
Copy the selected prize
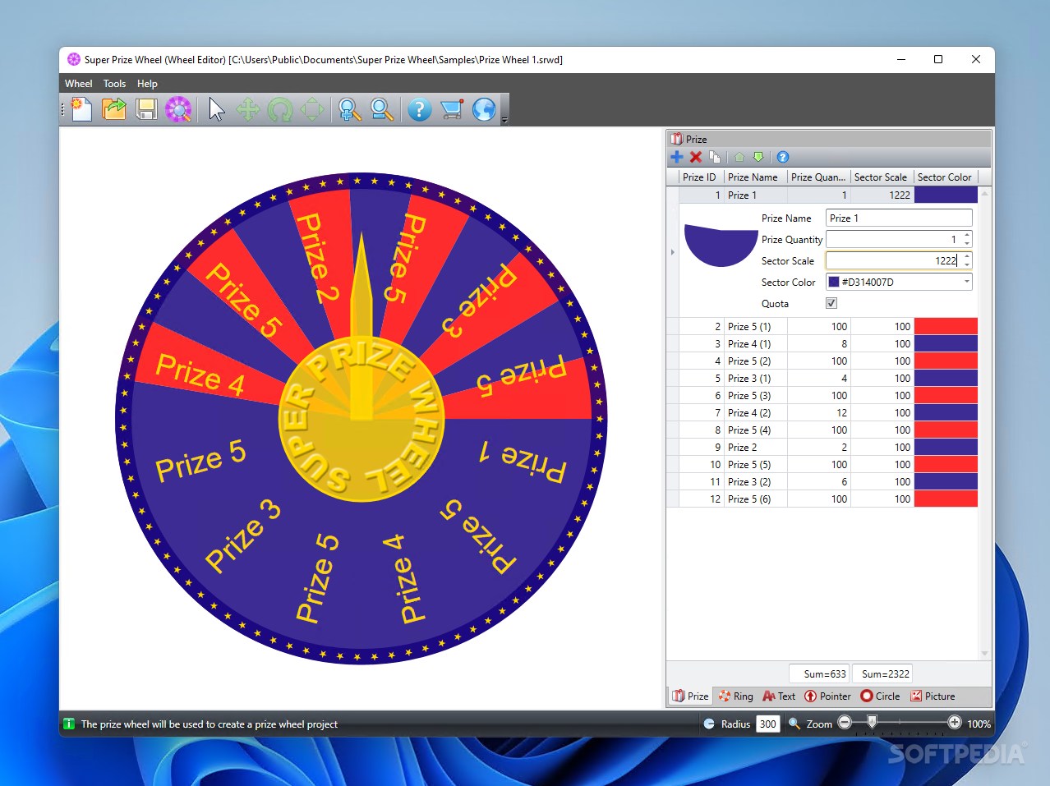tap(715, 157)
